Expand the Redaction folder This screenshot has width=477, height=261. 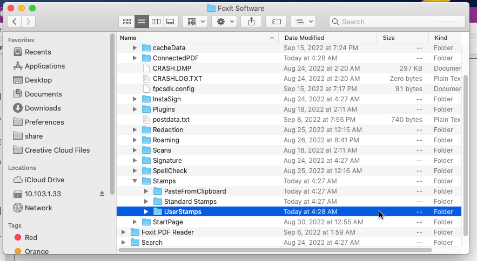[x=135, y=130]
